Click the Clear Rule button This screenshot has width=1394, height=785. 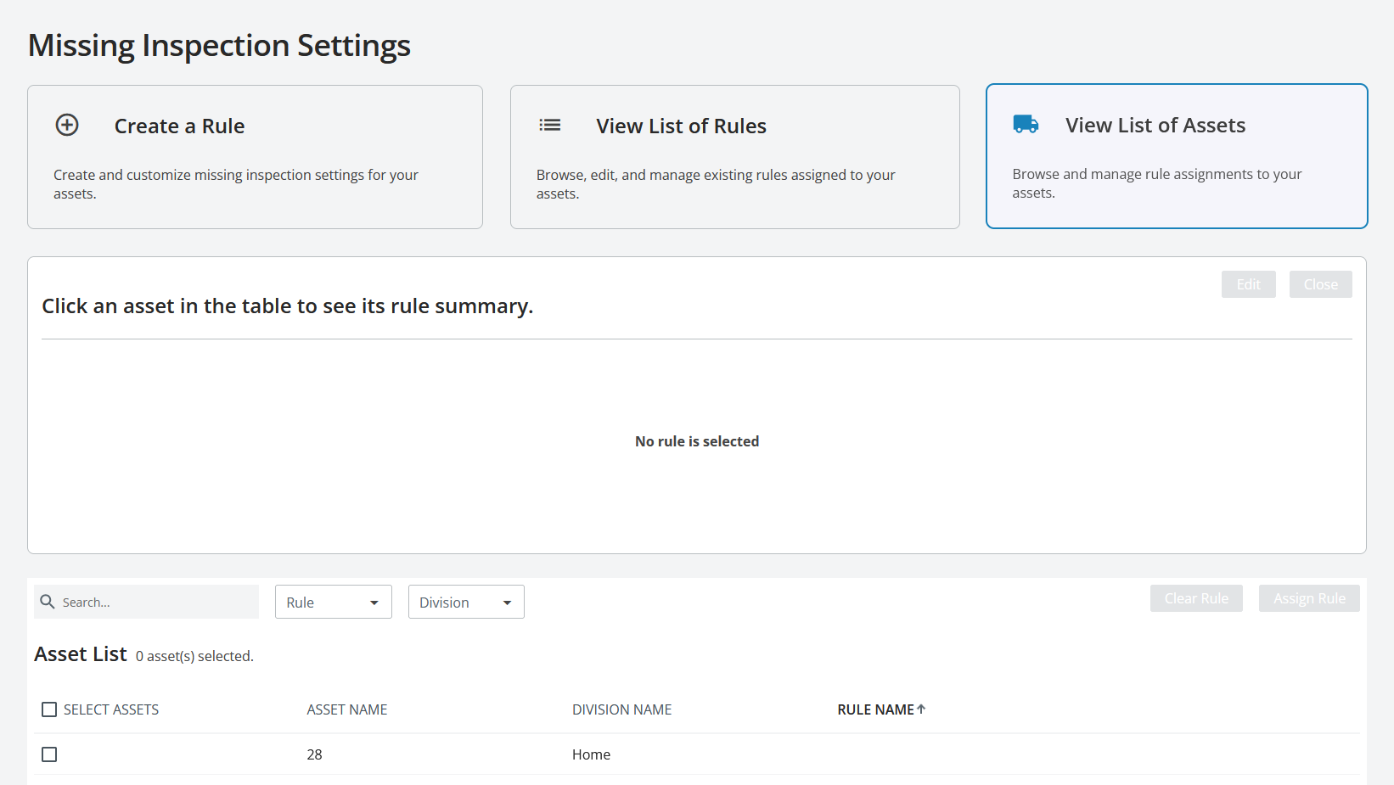1196,598
